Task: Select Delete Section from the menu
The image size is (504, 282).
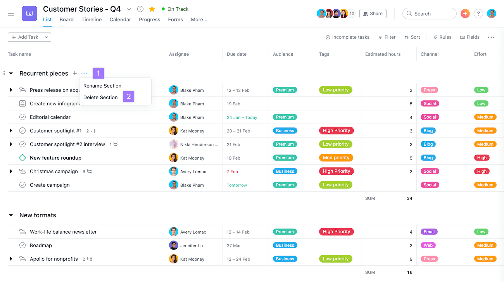Action: pos(100,97)
